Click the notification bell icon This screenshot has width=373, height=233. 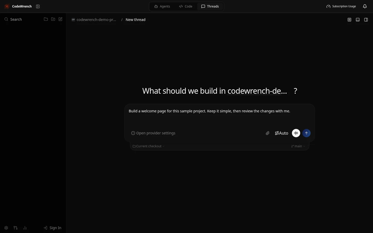(365, 6)
